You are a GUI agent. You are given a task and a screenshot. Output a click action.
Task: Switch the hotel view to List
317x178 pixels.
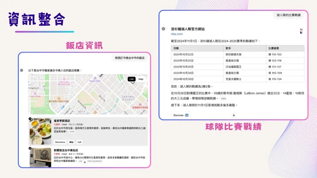pyautogui.click(x=132, y=79)
